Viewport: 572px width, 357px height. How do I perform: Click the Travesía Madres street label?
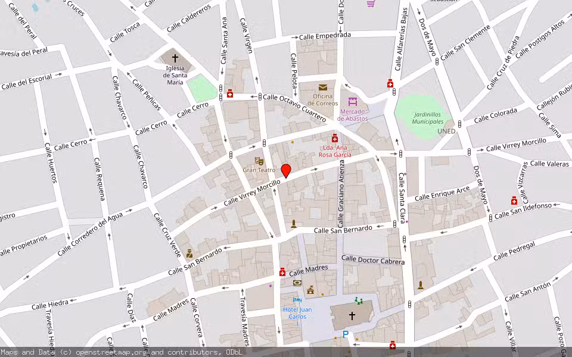pyautogui.click(x=244, y=321)
